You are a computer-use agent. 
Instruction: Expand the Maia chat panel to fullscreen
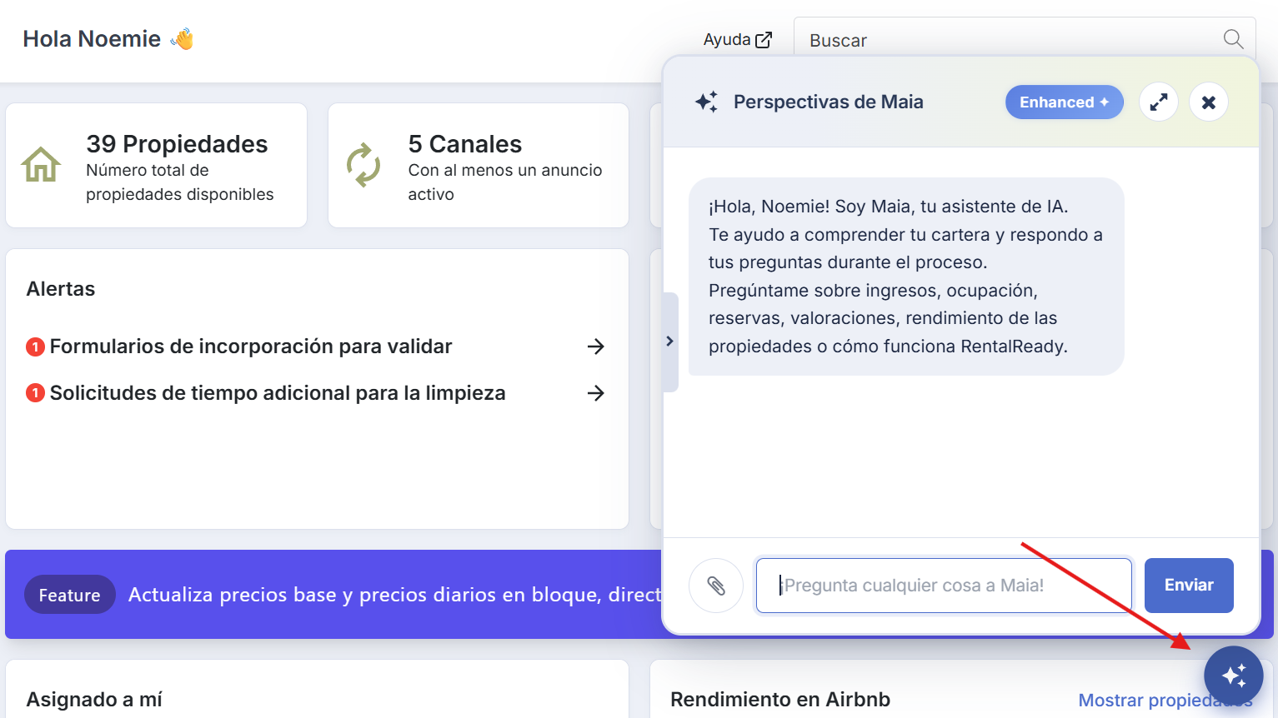tap(1159, 102)
